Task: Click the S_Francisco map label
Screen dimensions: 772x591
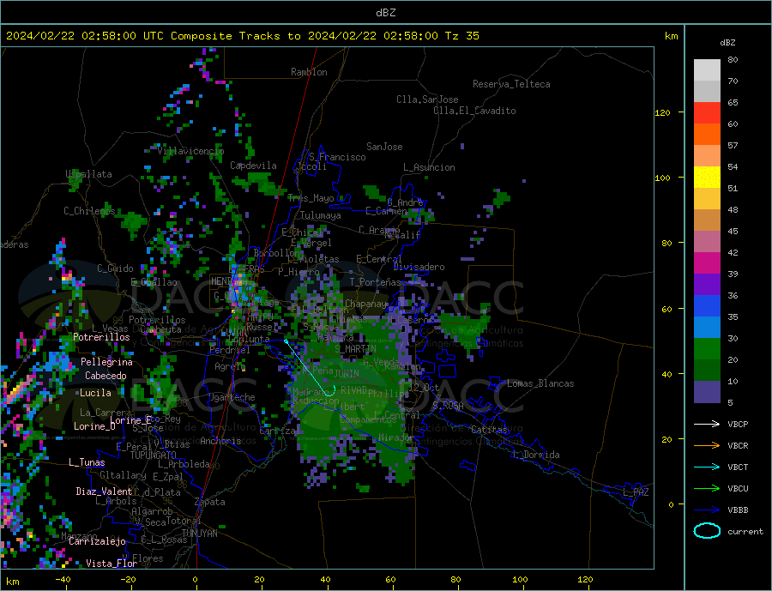Action: 337,157
